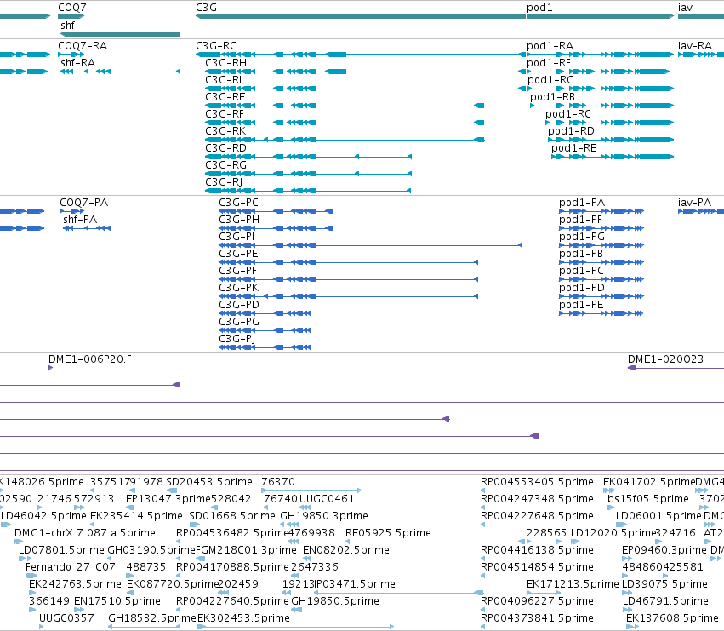This screenshot has height=631, width=724.
Task: Open the EK137608.5prime EST label
Action: pos(672,618)
